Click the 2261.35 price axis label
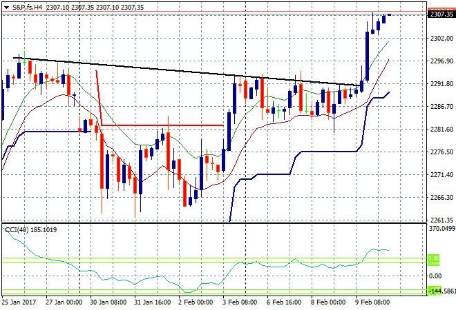 click(x=441, y=220)
